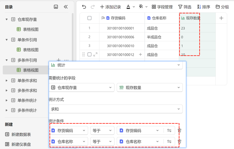This screenshot has width=234, height=149.
Task: Open the first condition's 等于 operator dropdown
Action: click(x=102, y=130)
